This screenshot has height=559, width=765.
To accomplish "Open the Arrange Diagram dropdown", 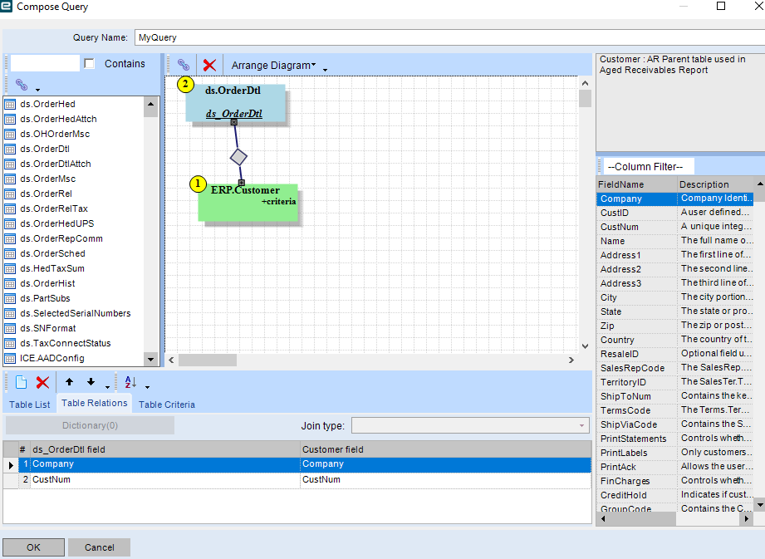I will (273, 65).
